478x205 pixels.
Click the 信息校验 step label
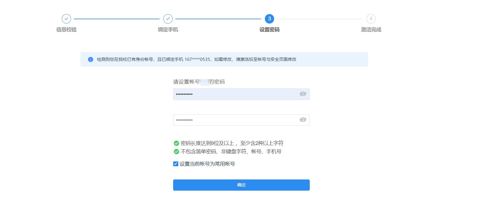pyautogui.click(x=66, y=30)
